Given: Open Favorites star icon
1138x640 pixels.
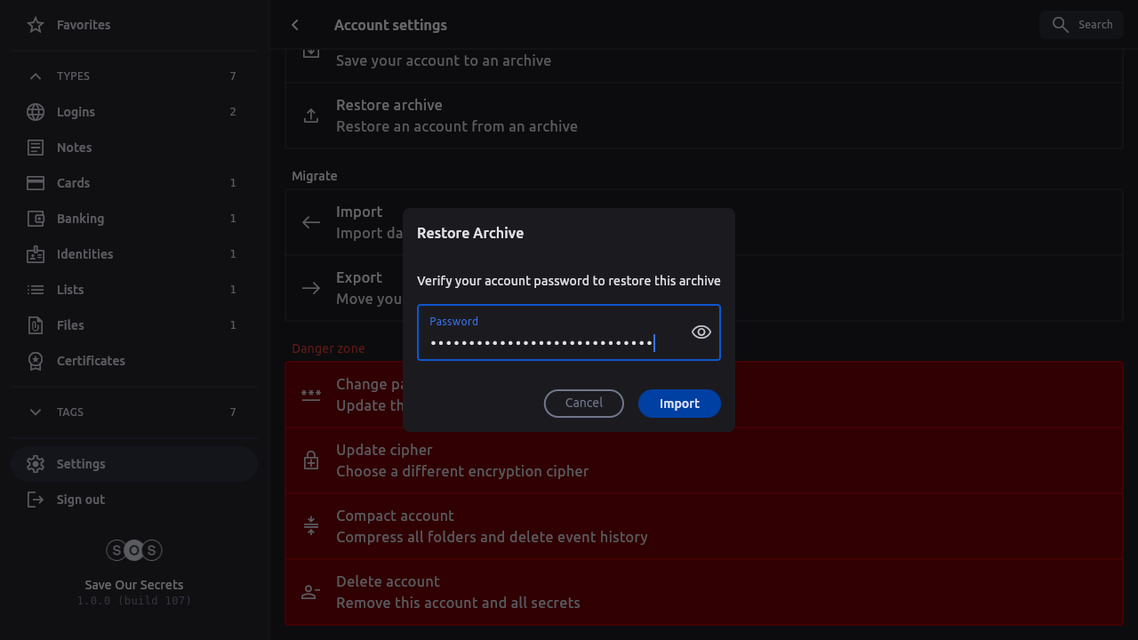Looking at the screenshot, I should pos(36,25).
